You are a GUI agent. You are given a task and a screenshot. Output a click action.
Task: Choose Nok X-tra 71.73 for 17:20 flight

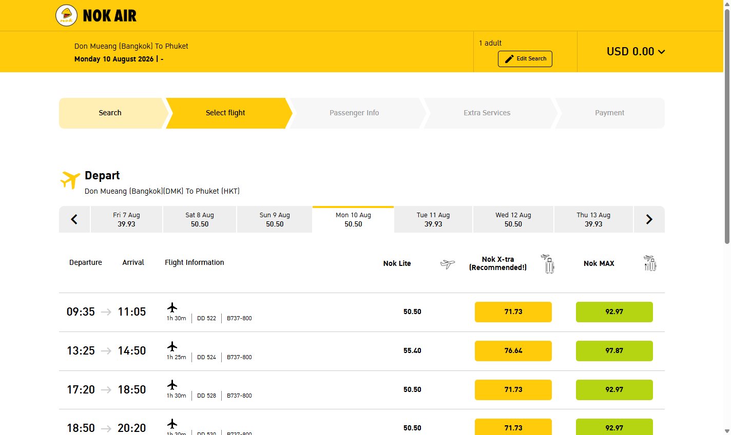pyautogui.click(x=513, y=390)
